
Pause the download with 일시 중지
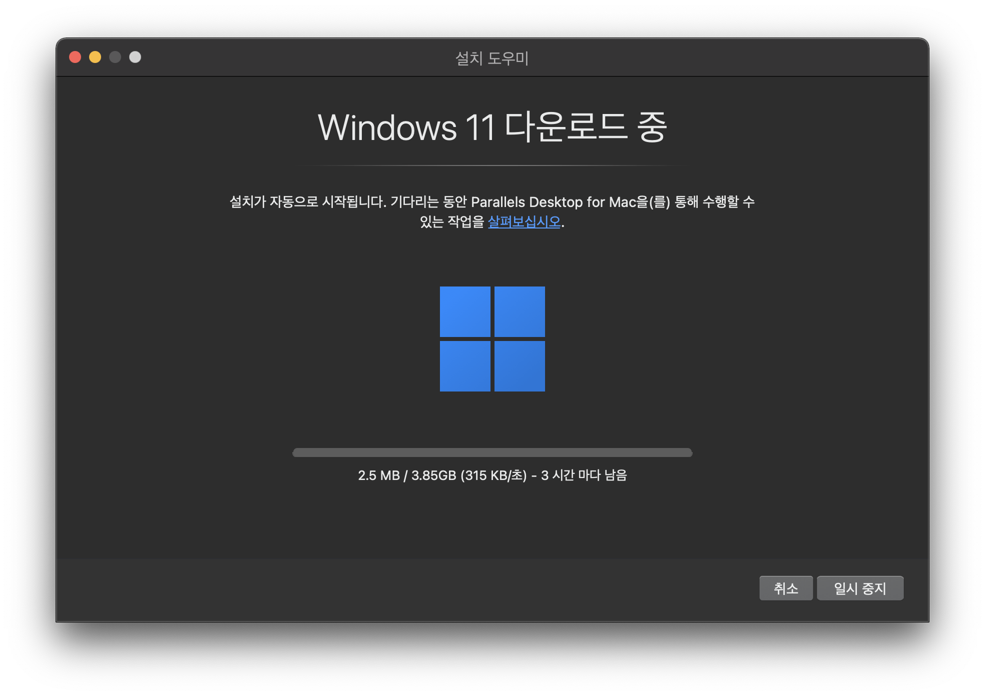pyautogui.click(x=860, y=588)
